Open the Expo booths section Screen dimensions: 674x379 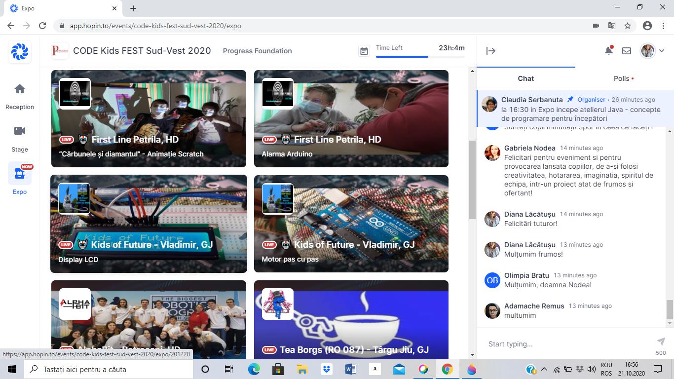20,174
